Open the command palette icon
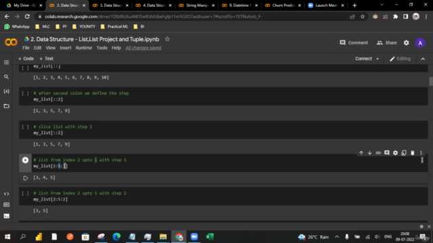The height and width of the screenshot is (243, 433). [6, 205]
